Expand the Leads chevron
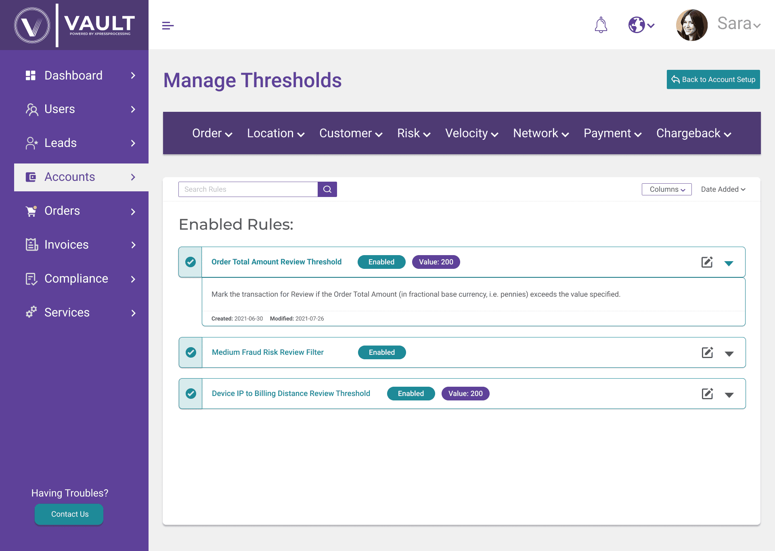Screen dimensions: 775x551 [133, 143]
